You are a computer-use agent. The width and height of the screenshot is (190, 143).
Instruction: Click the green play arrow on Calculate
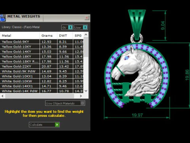pyautogui.click(x=57, y=125)
